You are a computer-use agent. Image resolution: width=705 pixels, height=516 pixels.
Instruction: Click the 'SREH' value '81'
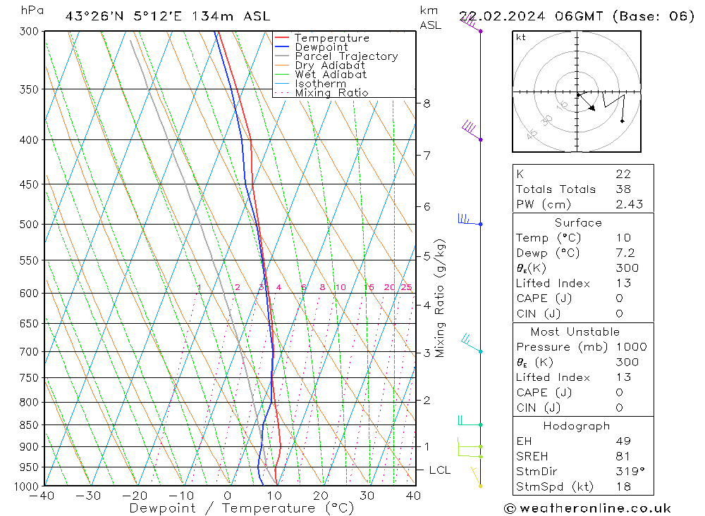coord(624,457)
